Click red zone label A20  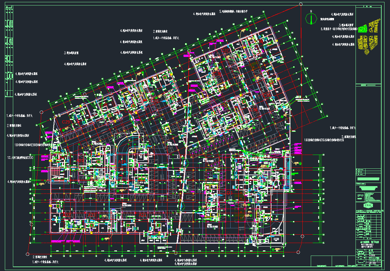[80, 160]
